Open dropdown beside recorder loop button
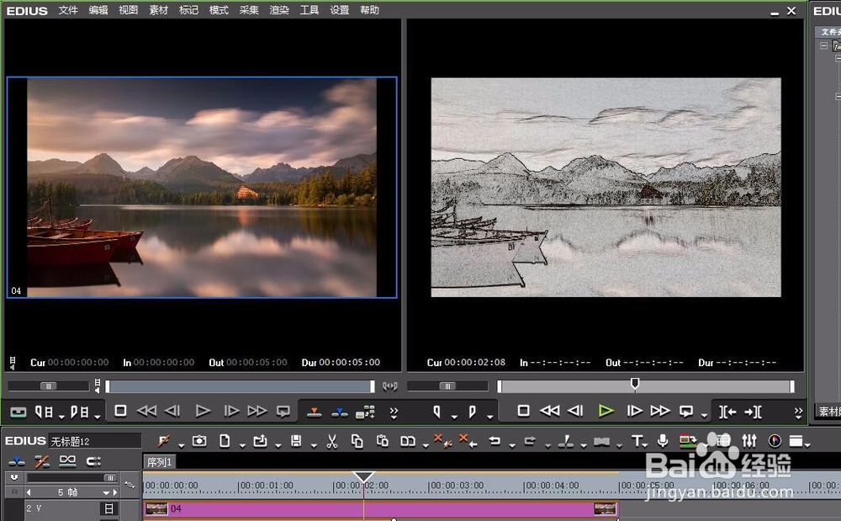 (704, 417)
